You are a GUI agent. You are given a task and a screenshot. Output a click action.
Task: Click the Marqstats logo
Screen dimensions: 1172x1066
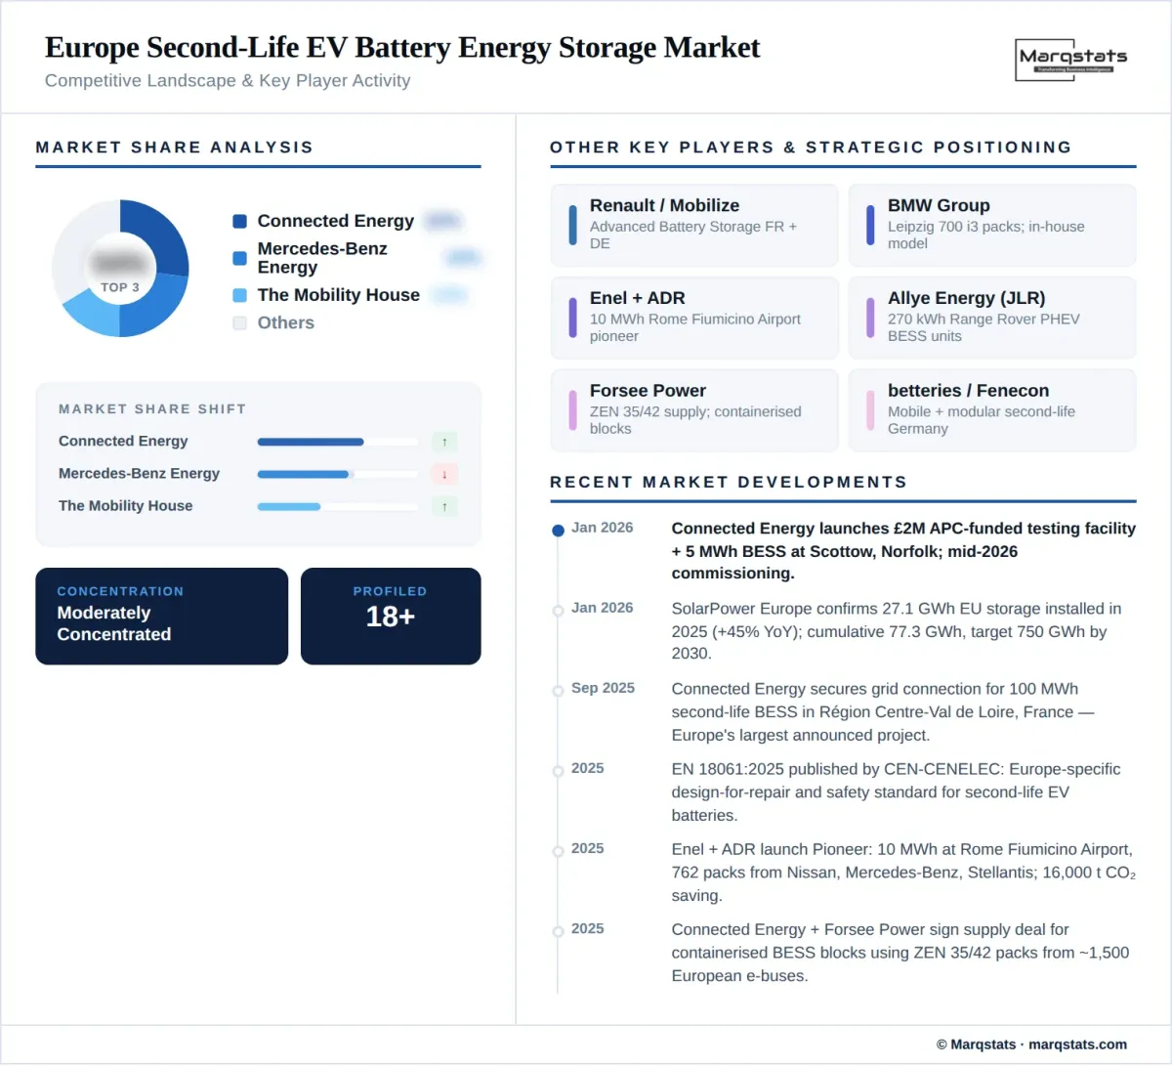point(1072,60)
